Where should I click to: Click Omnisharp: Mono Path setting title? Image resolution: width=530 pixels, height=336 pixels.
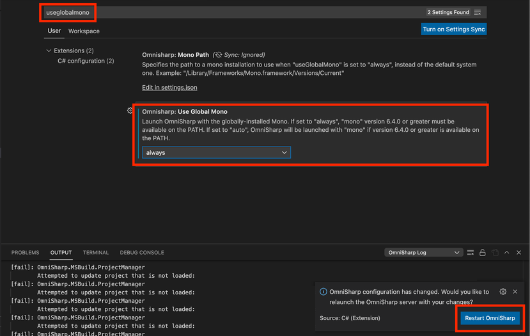coord(175,55)
